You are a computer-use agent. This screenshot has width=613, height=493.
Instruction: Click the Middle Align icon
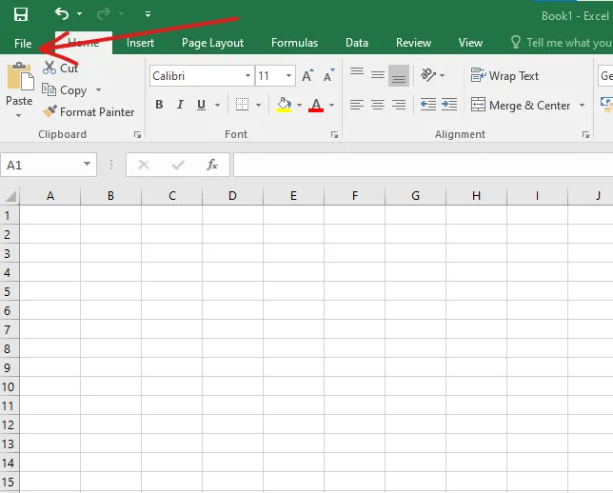[x=378, y=75]
